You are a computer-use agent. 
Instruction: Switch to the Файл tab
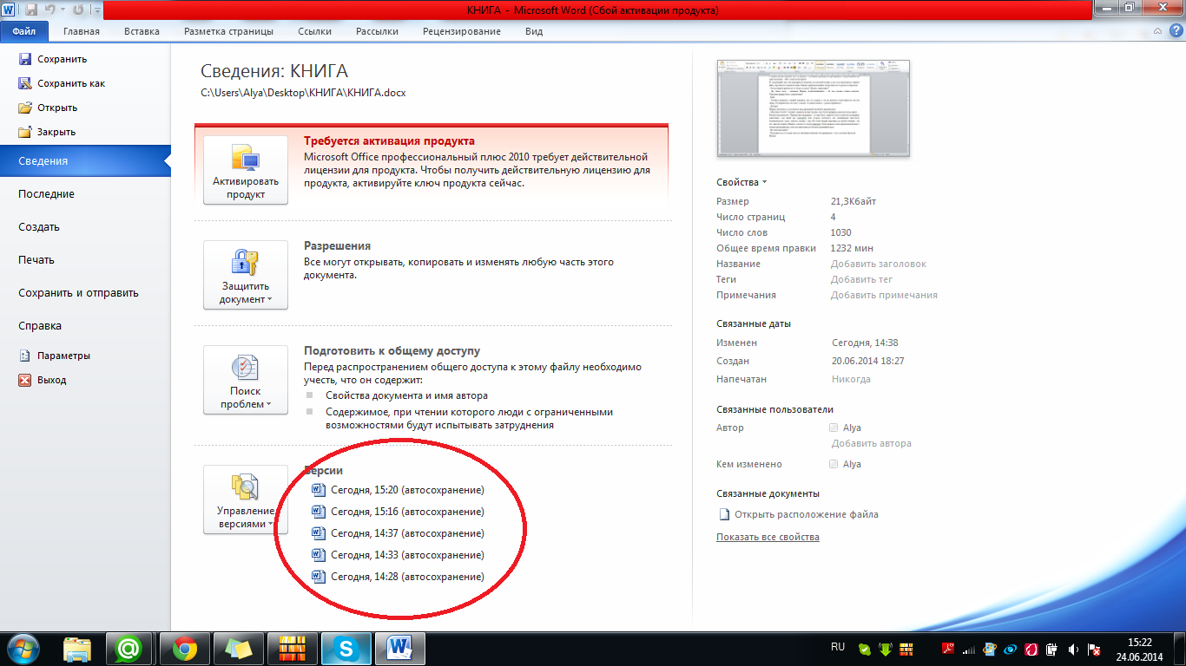coord(24,31)
